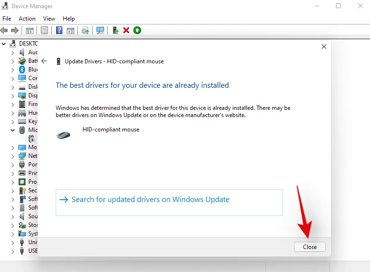Select the System devices category icon
This screenshot has width=370, height=272.
point(22,234)
